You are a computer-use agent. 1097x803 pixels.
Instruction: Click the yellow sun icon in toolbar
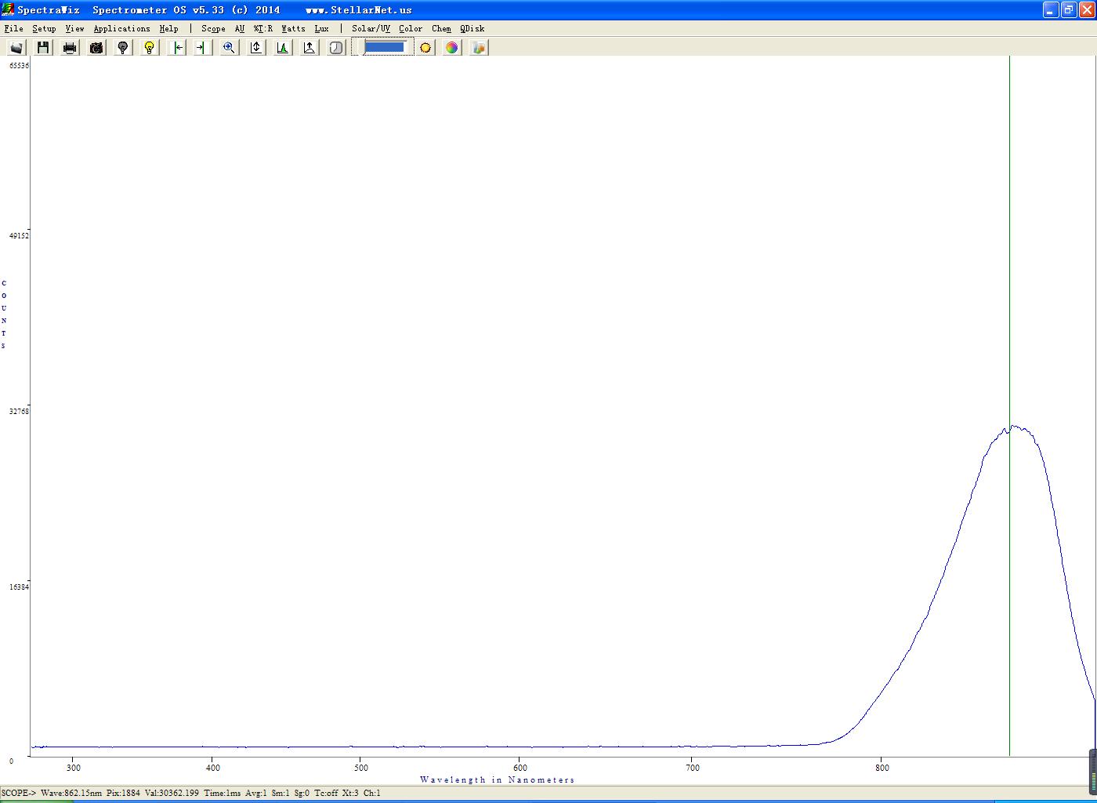pyautogui.click(x=425, y=48)
